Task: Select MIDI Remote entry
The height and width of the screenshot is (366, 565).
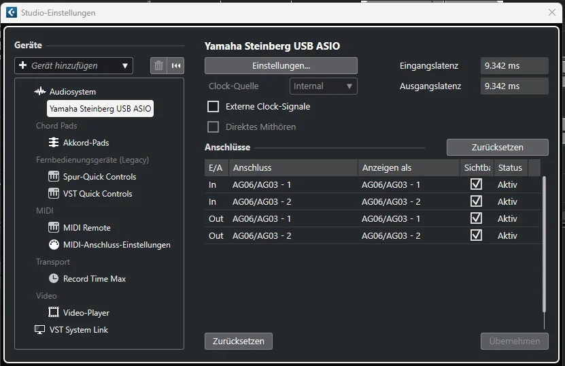Action: [x=87, y=228]
